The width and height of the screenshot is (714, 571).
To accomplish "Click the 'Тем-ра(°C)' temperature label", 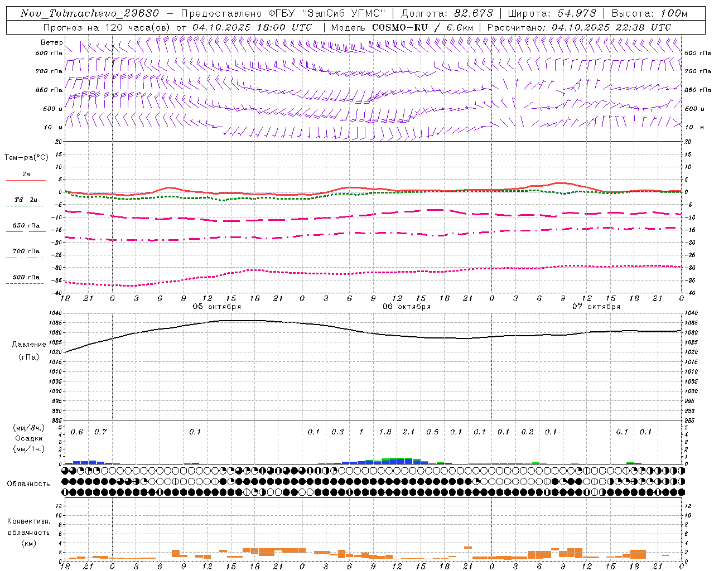I will click(26, 158).
